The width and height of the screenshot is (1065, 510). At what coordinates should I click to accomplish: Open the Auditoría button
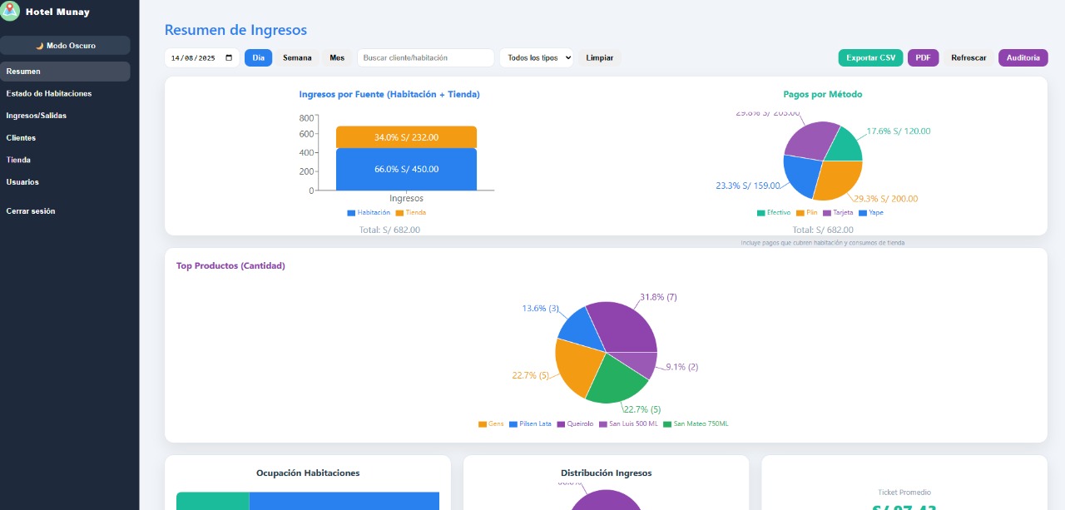(1023, 57)
